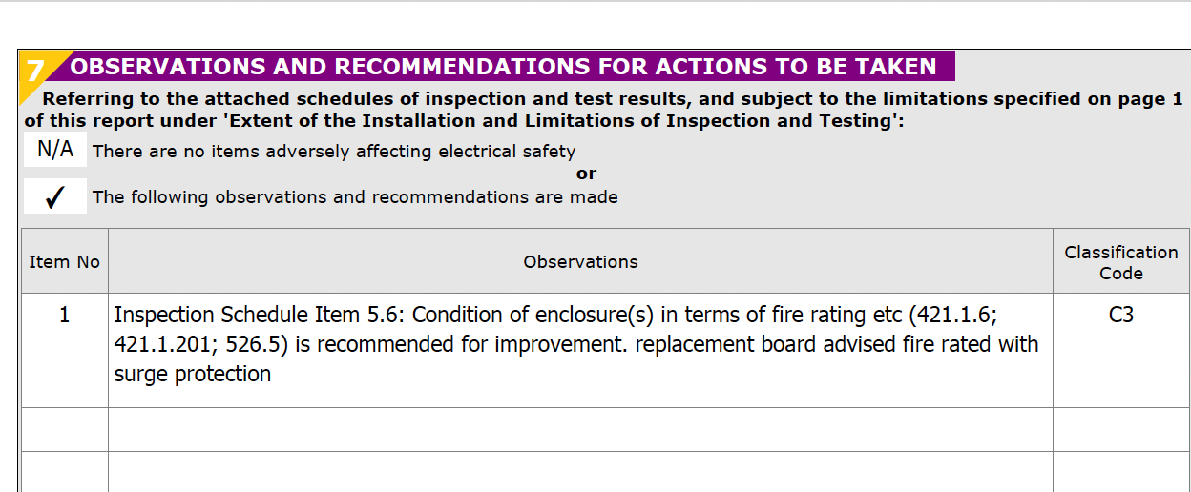
Task: Click the 'surge protection' text line
Action: [x=193, y=375]
